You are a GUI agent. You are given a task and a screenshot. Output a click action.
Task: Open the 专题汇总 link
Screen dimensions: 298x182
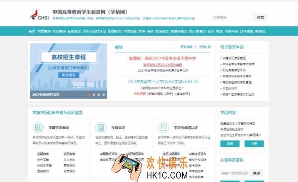(205, 47)
